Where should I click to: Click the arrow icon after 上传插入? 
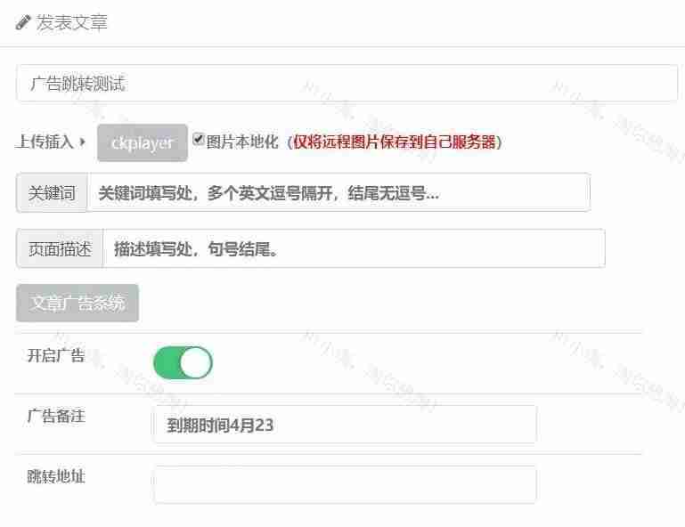[x=82, y=142]
